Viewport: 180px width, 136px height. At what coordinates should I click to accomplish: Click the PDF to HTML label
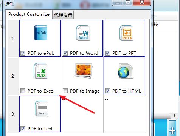pyautogui.click(x=127, y=91)
